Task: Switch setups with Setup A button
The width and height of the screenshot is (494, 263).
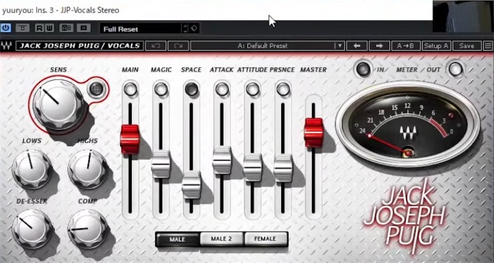Action: coord(436,46)
